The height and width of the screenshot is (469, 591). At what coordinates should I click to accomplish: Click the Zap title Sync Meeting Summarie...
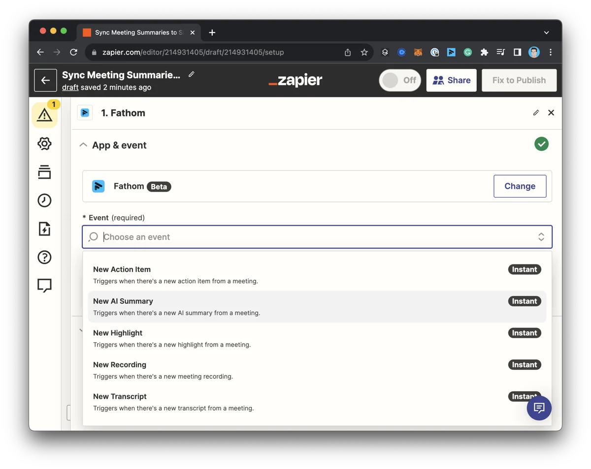[121, 75]
